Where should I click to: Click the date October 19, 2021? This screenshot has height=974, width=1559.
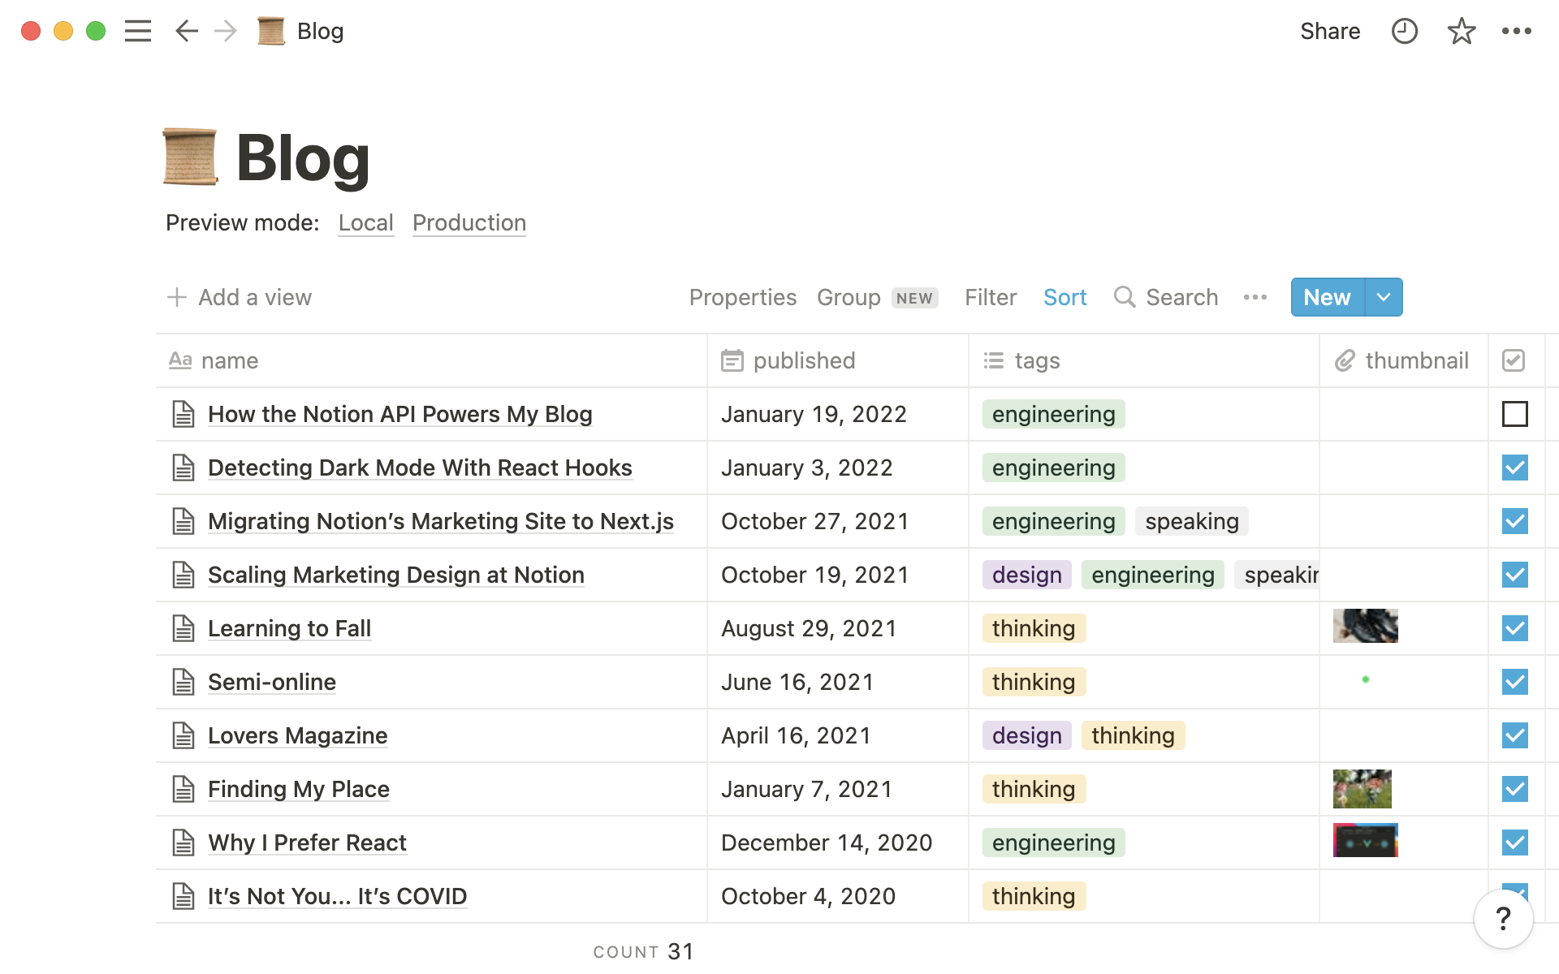pos(815,575)
